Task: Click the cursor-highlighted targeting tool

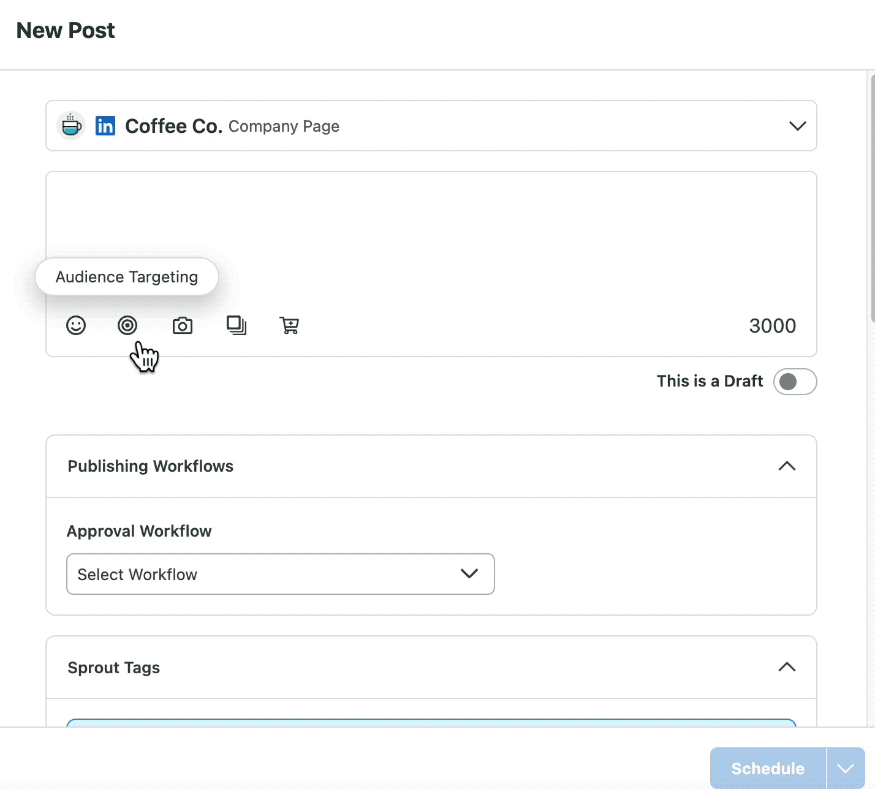Action: 127,325
